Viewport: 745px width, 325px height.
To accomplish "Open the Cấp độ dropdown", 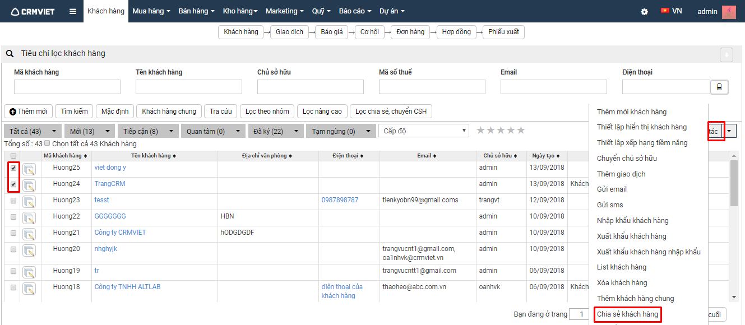I will coord(424,131).
